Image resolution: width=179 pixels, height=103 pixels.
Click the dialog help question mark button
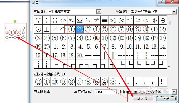pos(162,2)
